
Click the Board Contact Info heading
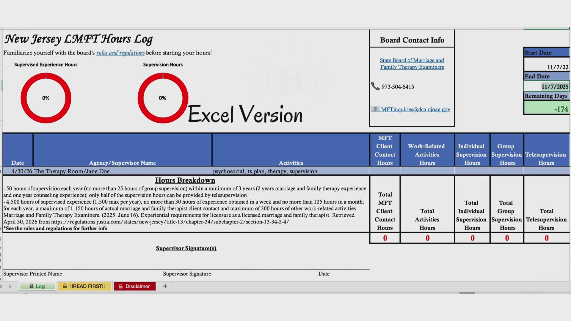click(412, 40)
